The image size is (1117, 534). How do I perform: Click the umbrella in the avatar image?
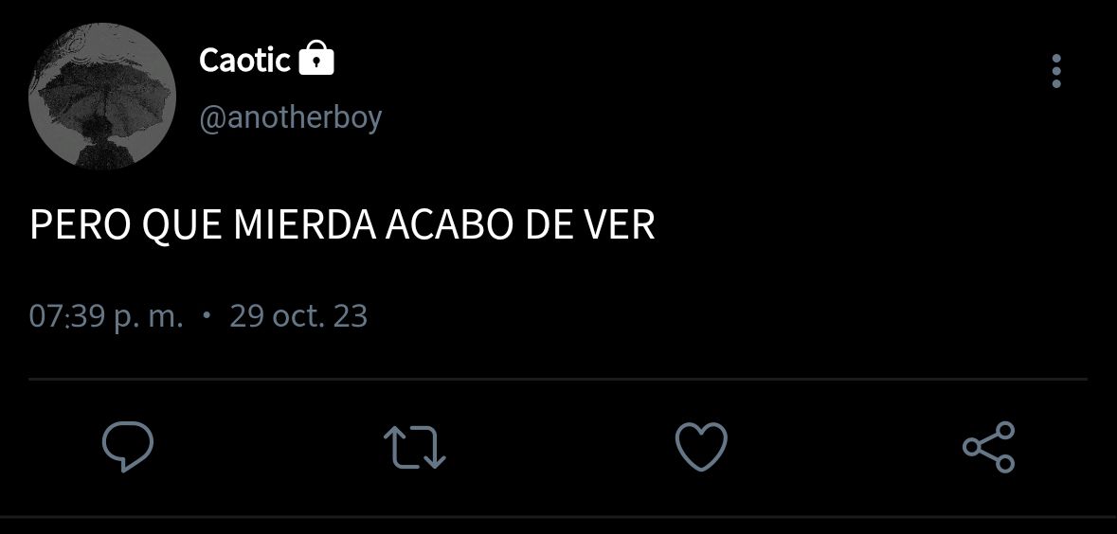point(105,98)
